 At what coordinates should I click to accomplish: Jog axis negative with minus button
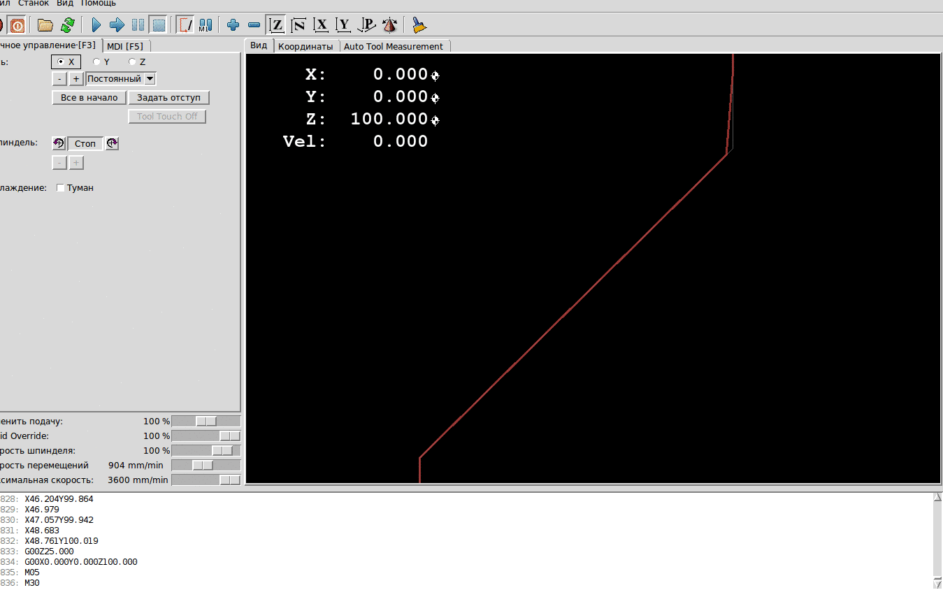point(60,79)
